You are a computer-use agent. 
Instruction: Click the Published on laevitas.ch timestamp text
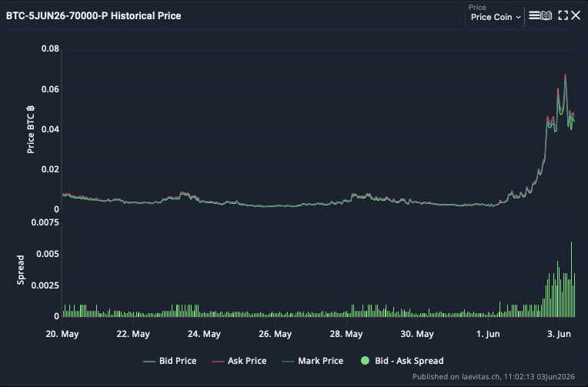(x=493, y=376)
